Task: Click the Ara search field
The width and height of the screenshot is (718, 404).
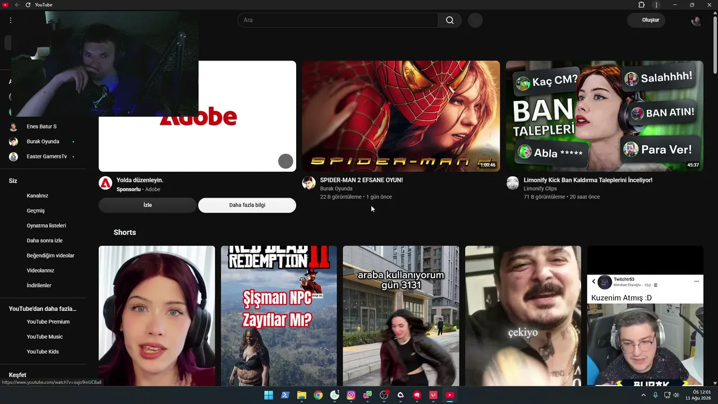Action: [x=338, y=20]
